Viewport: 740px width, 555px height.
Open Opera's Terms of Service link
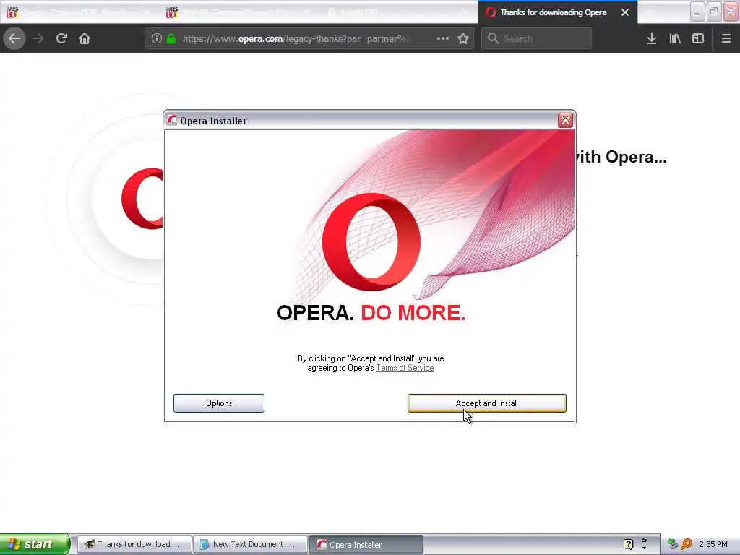tap(405, 368)
